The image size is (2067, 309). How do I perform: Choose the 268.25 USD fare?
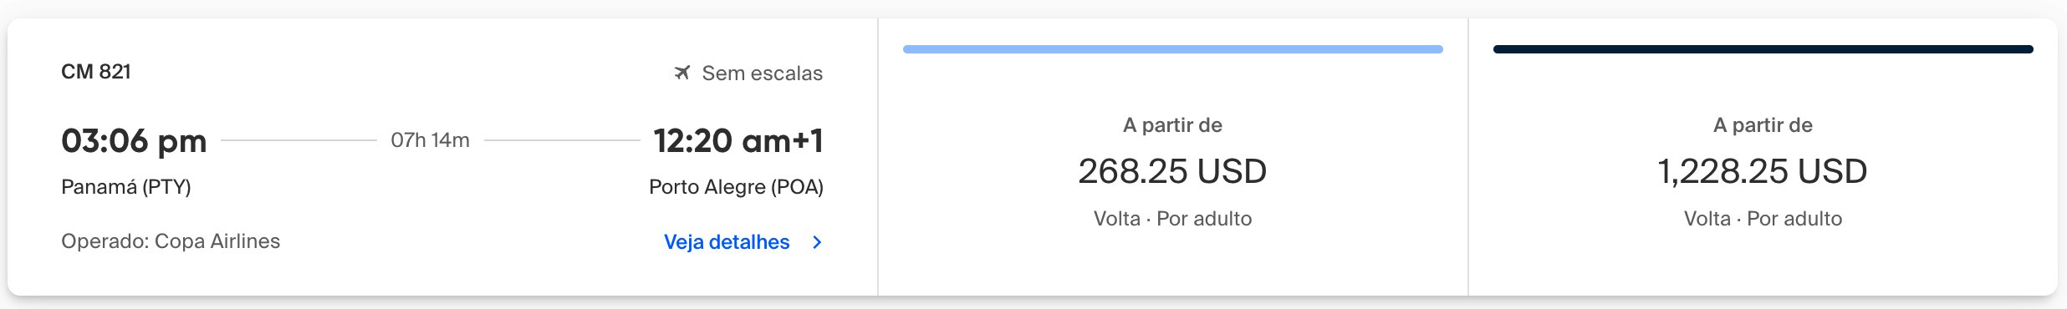point(1172,171)
